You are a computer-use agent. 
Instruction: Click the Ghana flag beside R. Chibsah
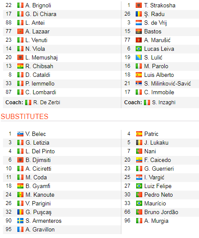point(20,66)
